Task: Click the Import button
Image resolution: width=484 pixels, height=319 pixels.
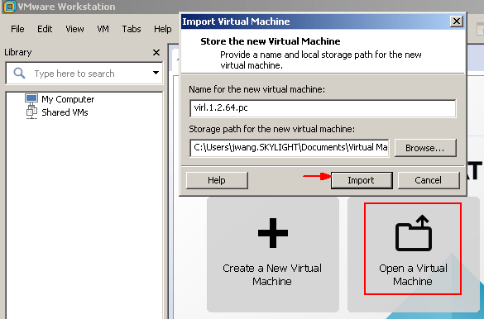Action: 362,180
